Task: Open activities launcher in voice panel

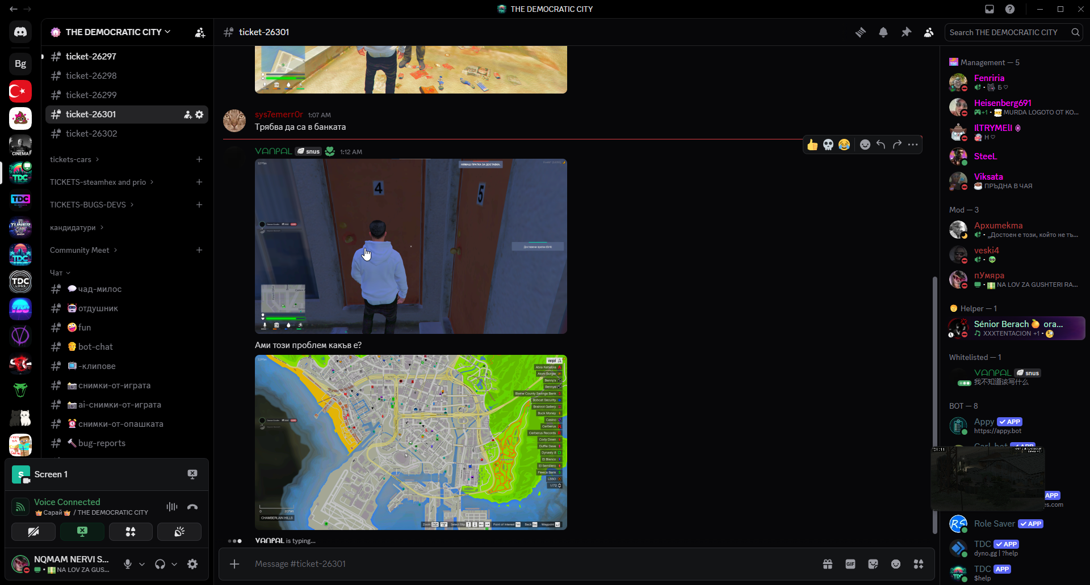Action: [x=131, y=532]
